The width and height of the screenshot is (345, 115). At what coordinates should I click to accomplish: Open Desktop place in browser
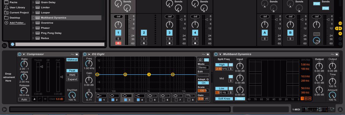[12, 18]
